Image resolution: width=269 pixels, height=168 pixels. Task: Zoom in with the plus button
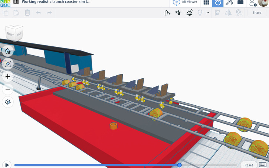(8, 76)
